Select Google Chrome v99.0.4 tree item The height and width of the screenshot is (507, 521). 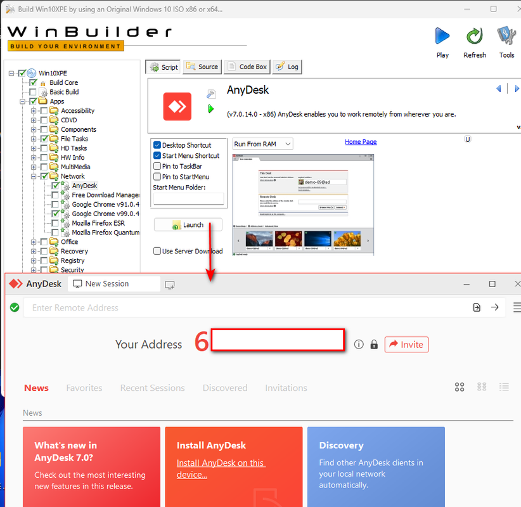pos(105,214)
